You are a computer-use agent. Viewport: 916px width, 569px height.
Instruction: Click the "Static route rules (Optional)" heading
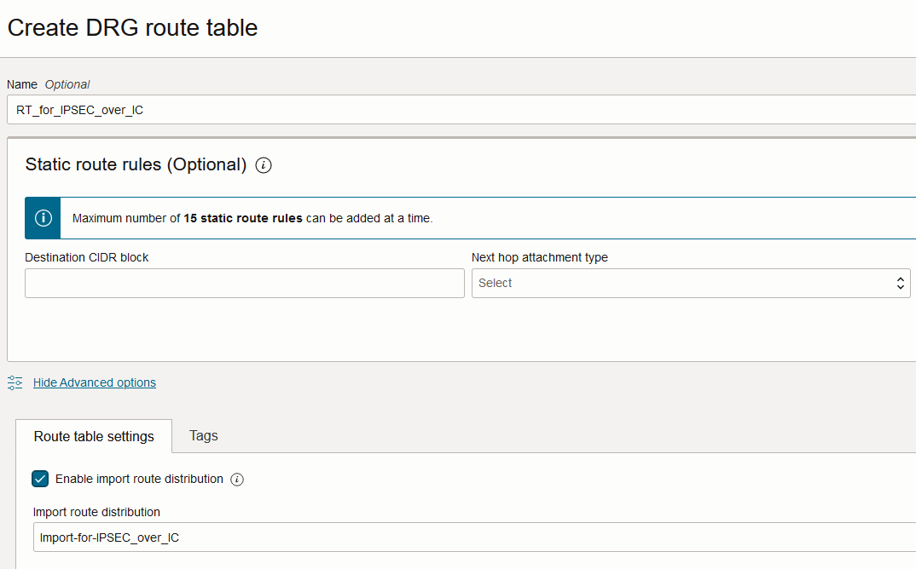click(136, 165)
